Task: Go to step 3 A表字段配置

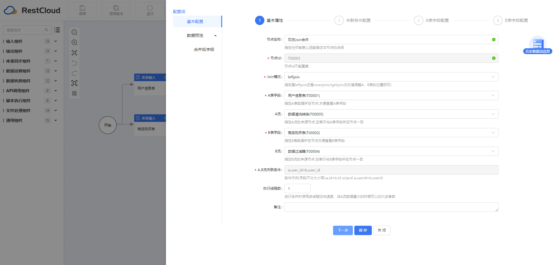Action: click(x=431, y=20)
